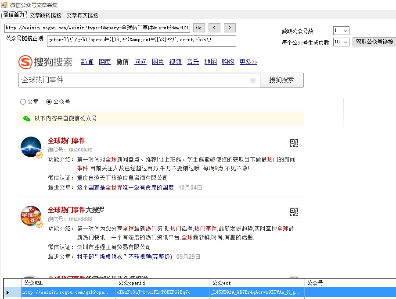Switch to 微信首页 tab
The height and width of the screenshot is (299, 396).
(x=14, y=15)
